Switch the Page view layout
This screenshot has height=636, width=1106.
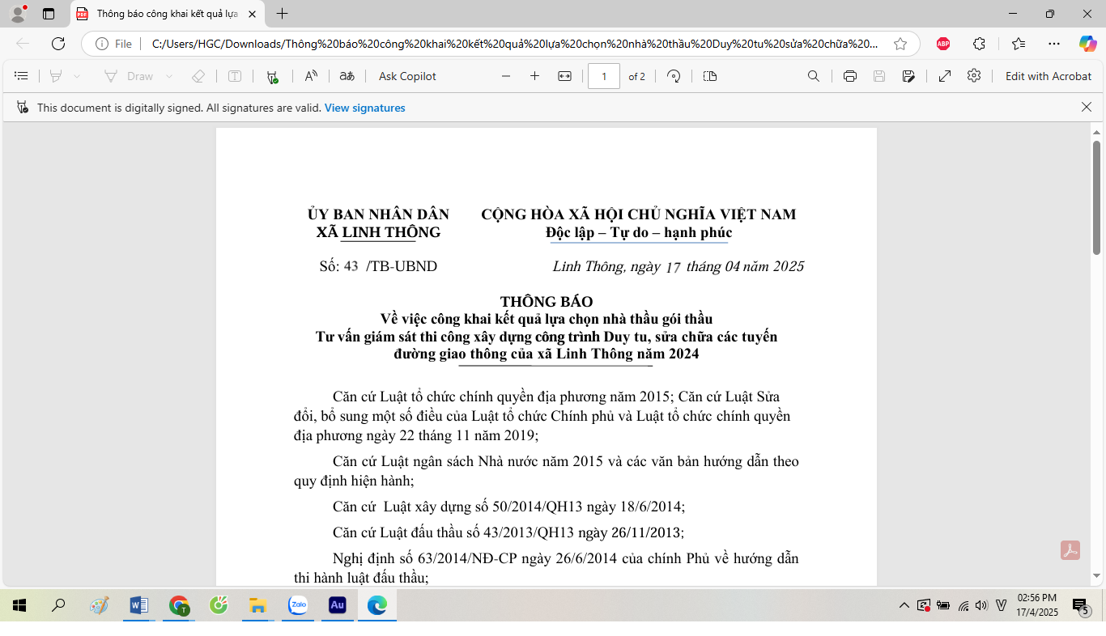tap(710, 76)
